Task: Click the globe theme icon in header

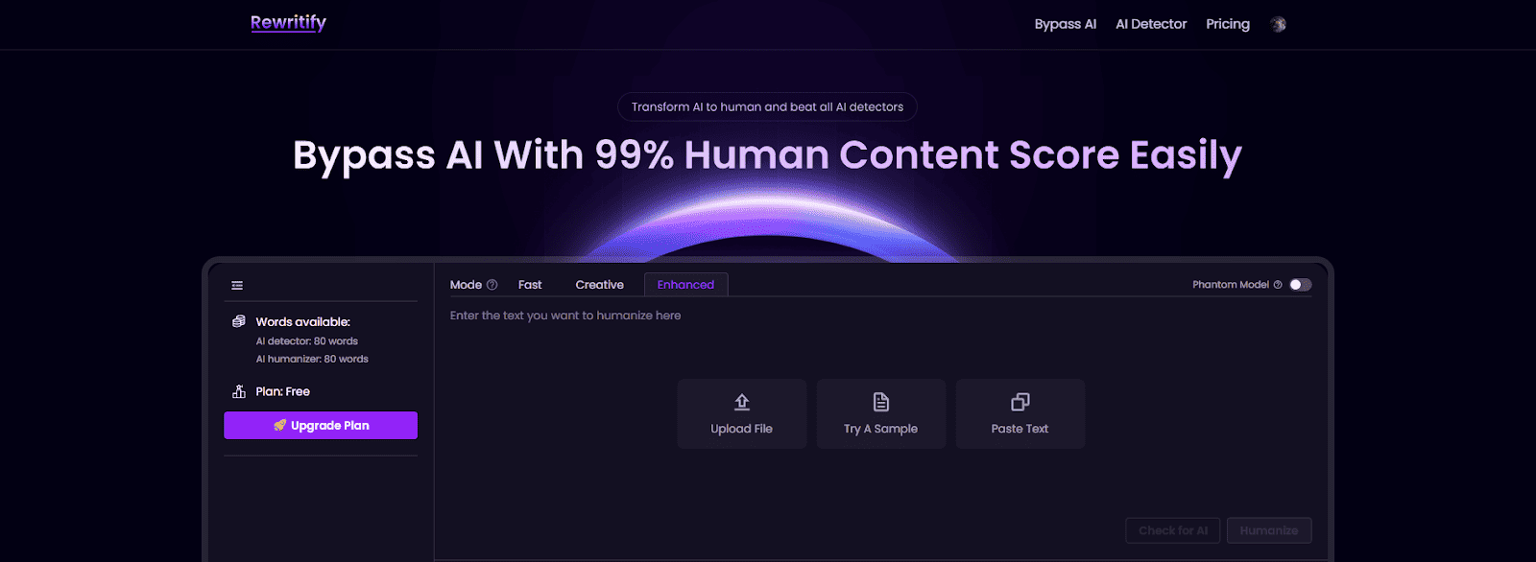Action: coord(1278,25)
